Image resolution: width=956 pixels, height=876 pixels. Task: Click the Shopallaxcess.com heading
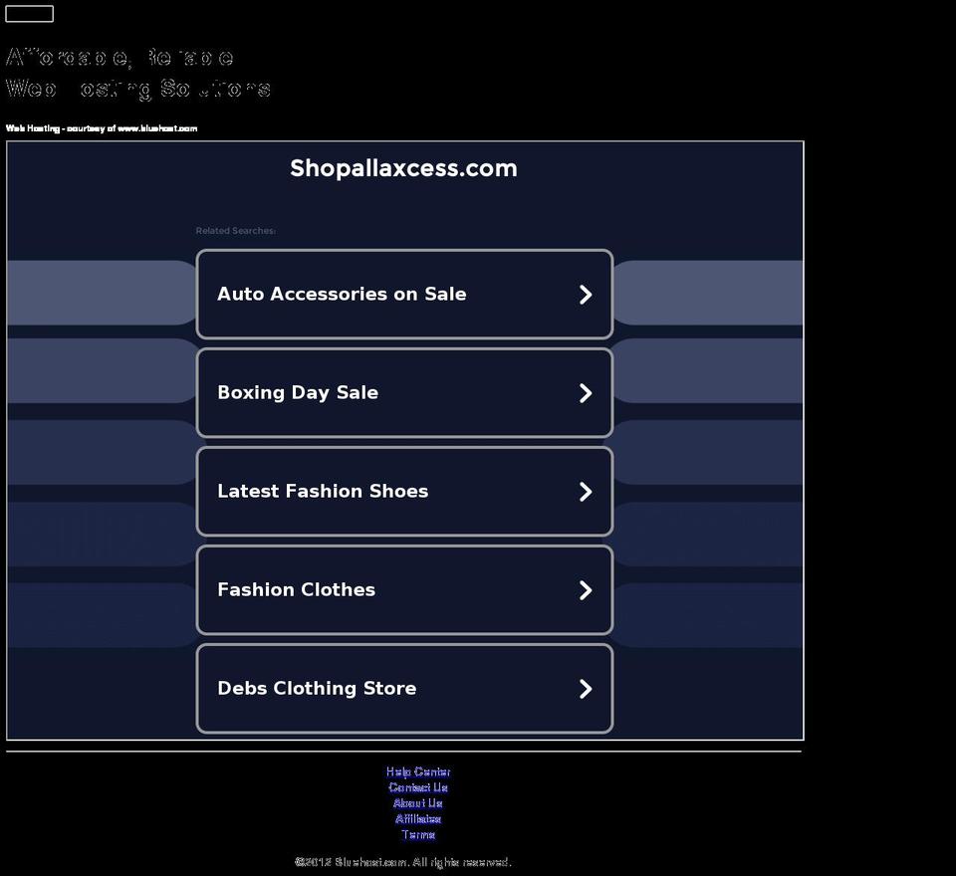403,168
